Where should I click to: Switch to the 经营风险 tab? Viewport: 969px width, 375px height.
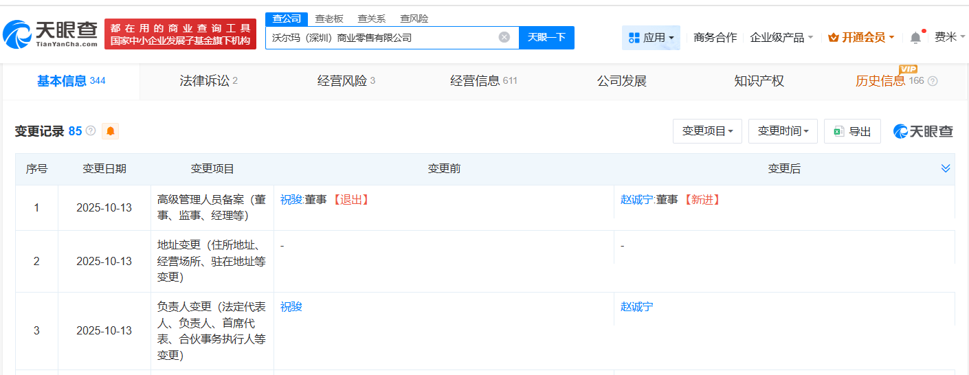click(x=346, y=81)
